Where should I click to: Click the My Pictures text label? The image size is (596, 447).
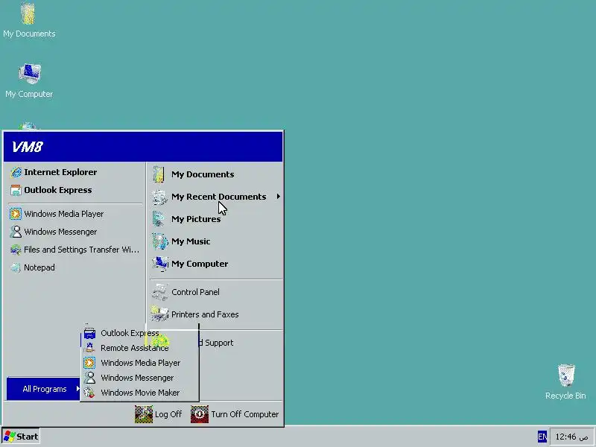point(196,219)
